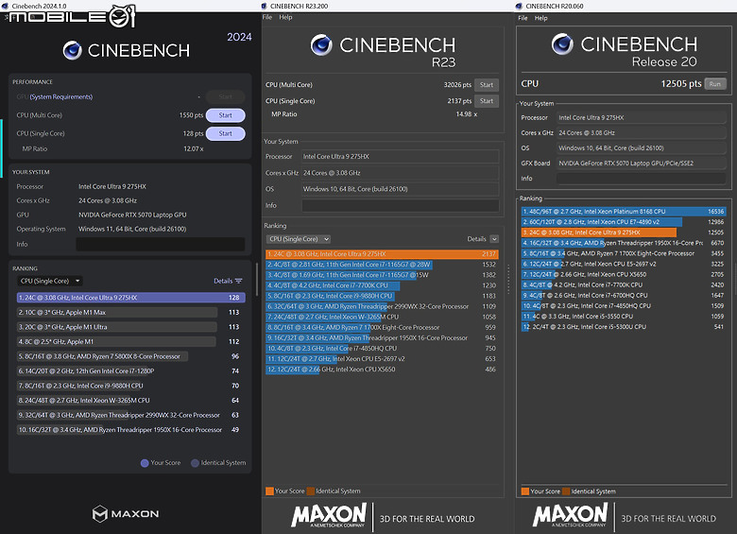Select Ryzen 7 1700X row in R23 ranking

(x=382, y=328)
